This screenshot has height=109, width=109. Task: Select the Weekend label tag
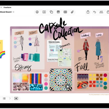85,35
